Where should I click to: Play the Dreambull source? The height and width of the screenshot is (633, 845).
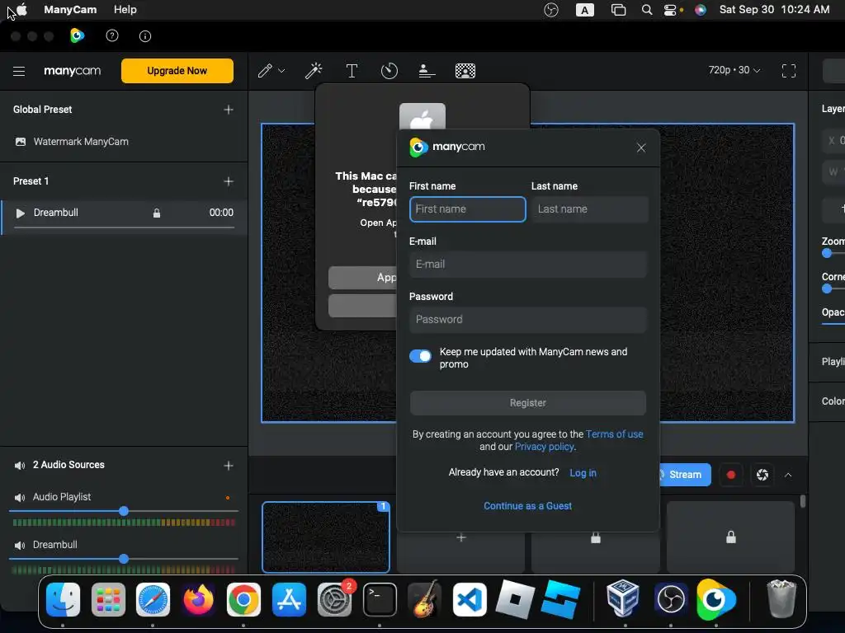[21, 213]
